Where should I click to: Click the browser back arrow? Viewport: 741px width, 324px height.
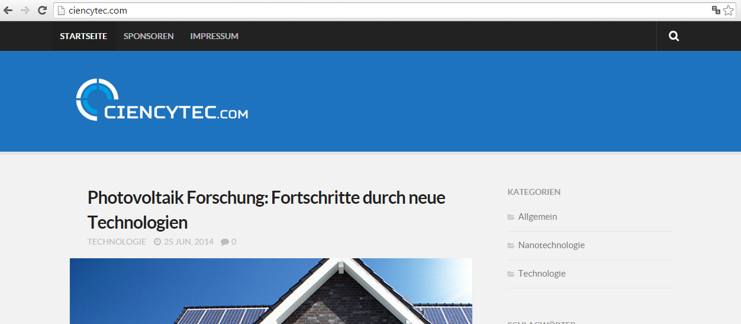(8, 10)
